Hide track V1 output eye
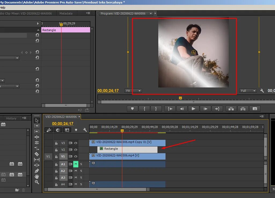Screen dimensions: 275x198 point(76,156)
